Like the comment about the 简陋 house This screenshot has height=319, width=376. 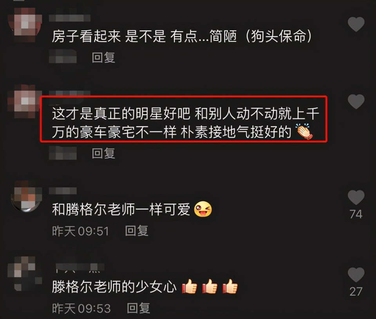pos(356,24)
